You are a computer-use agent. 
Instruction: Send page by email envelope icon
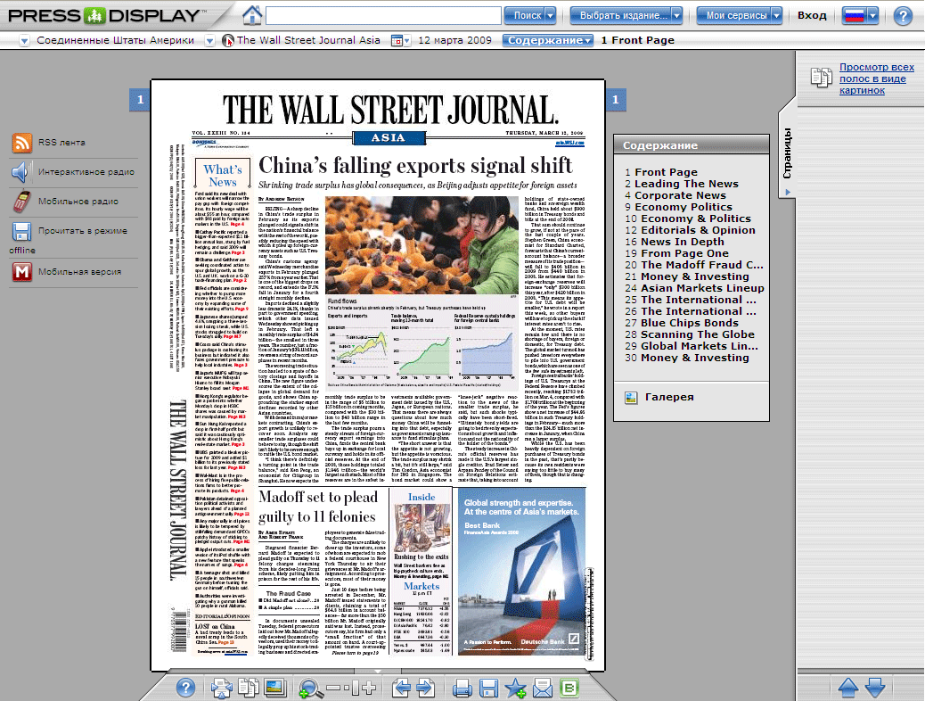[542, 687]
